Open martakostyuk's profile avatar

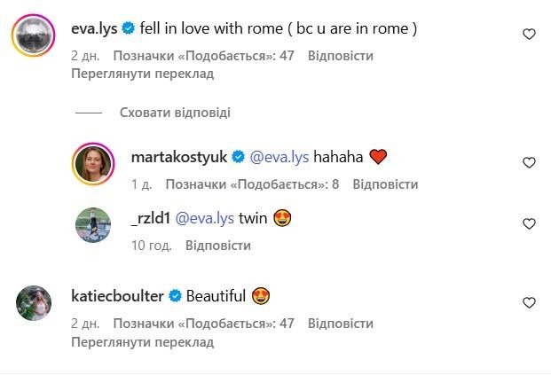pyautogui.click(x=94, y=163)
